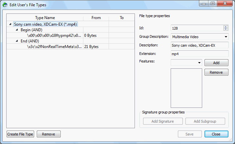Click the Create File Type button

(20, 134)
